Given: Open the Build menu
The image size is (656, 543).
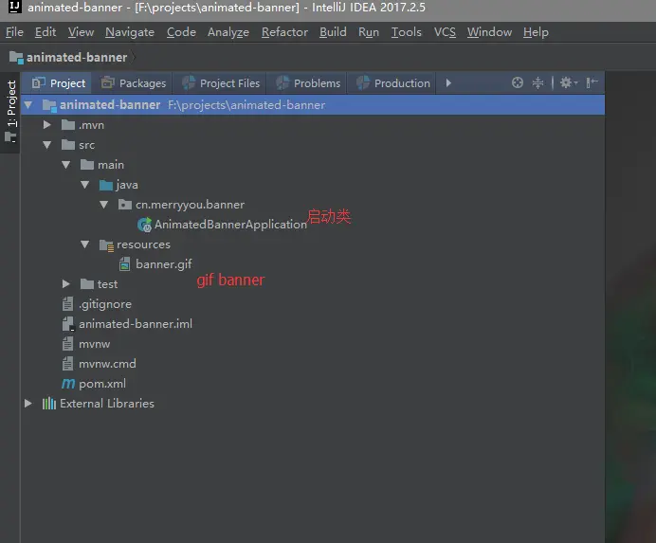Looking at the screenshot, I should [333, 32].
